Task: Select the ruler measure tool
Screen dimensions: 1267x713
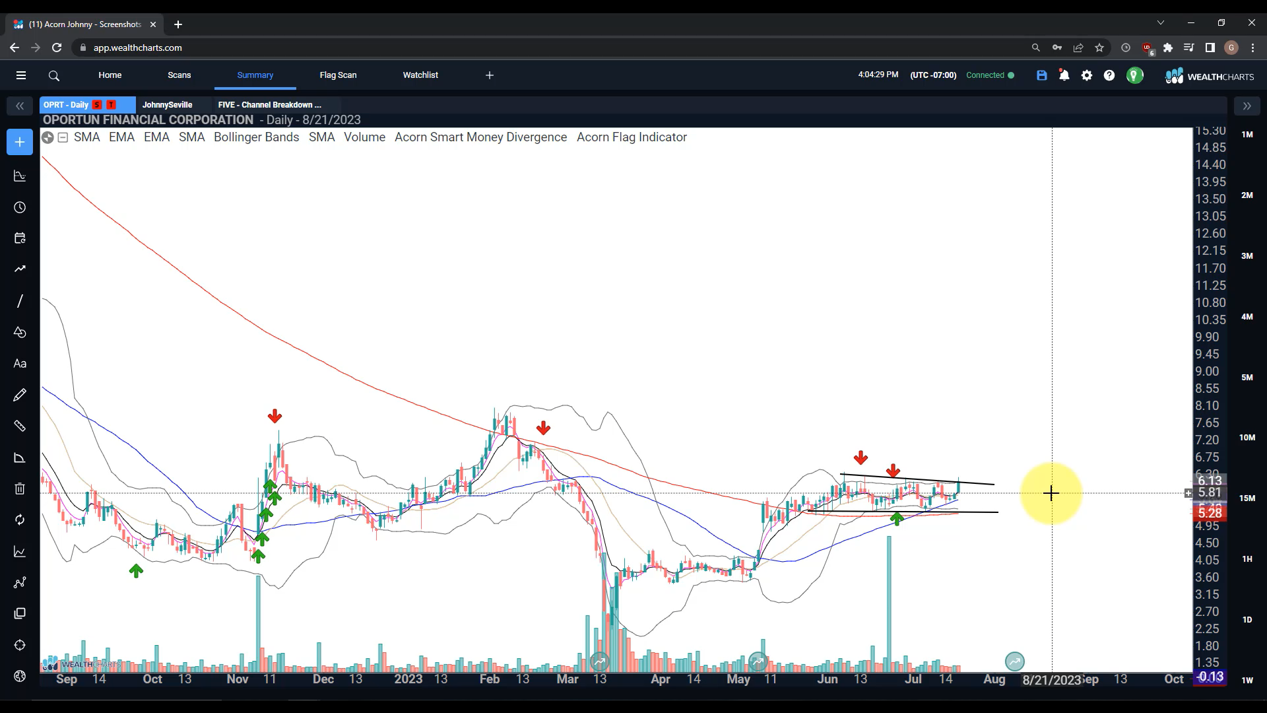Action: click(x=20, y=426)
